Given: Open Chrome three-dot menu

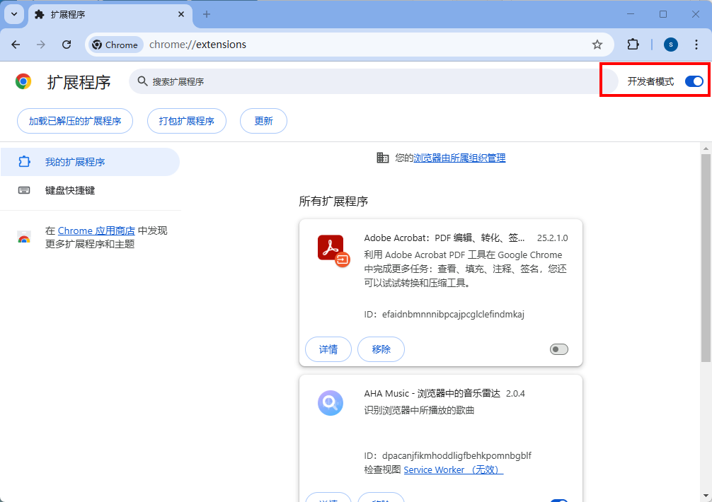Looking at the screenshot, I should 696,45.
